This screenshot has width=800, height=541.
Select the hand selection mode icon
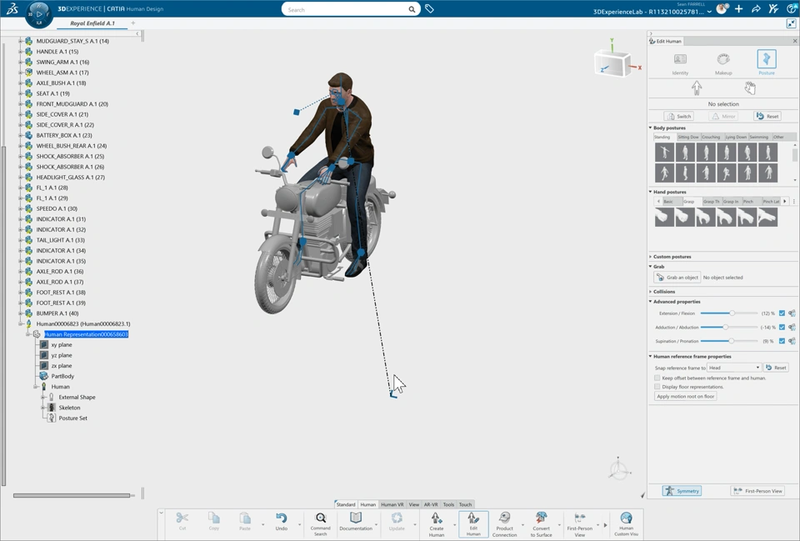click(x=749, y=88)
